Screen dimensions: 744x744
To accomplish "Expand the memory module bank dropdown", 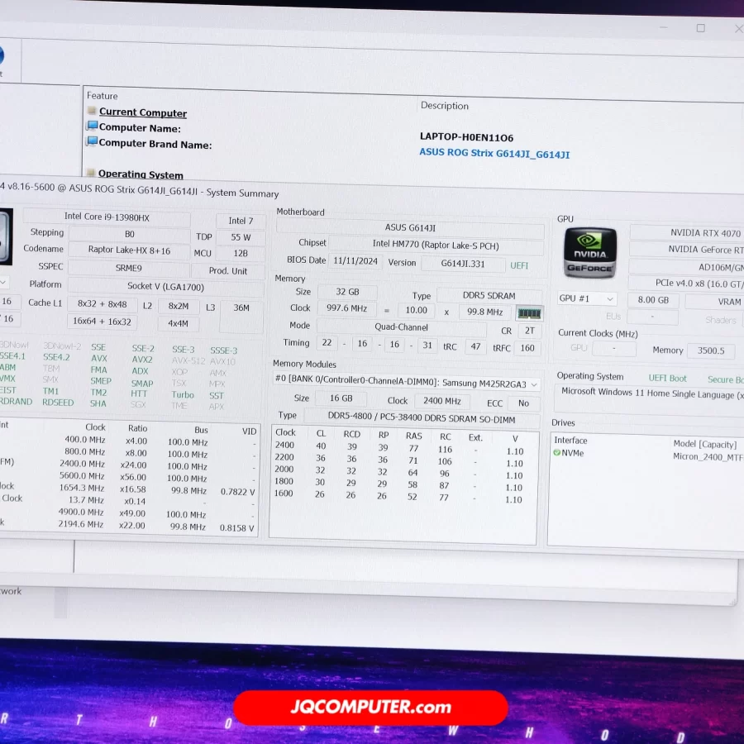I will point(534,384).
